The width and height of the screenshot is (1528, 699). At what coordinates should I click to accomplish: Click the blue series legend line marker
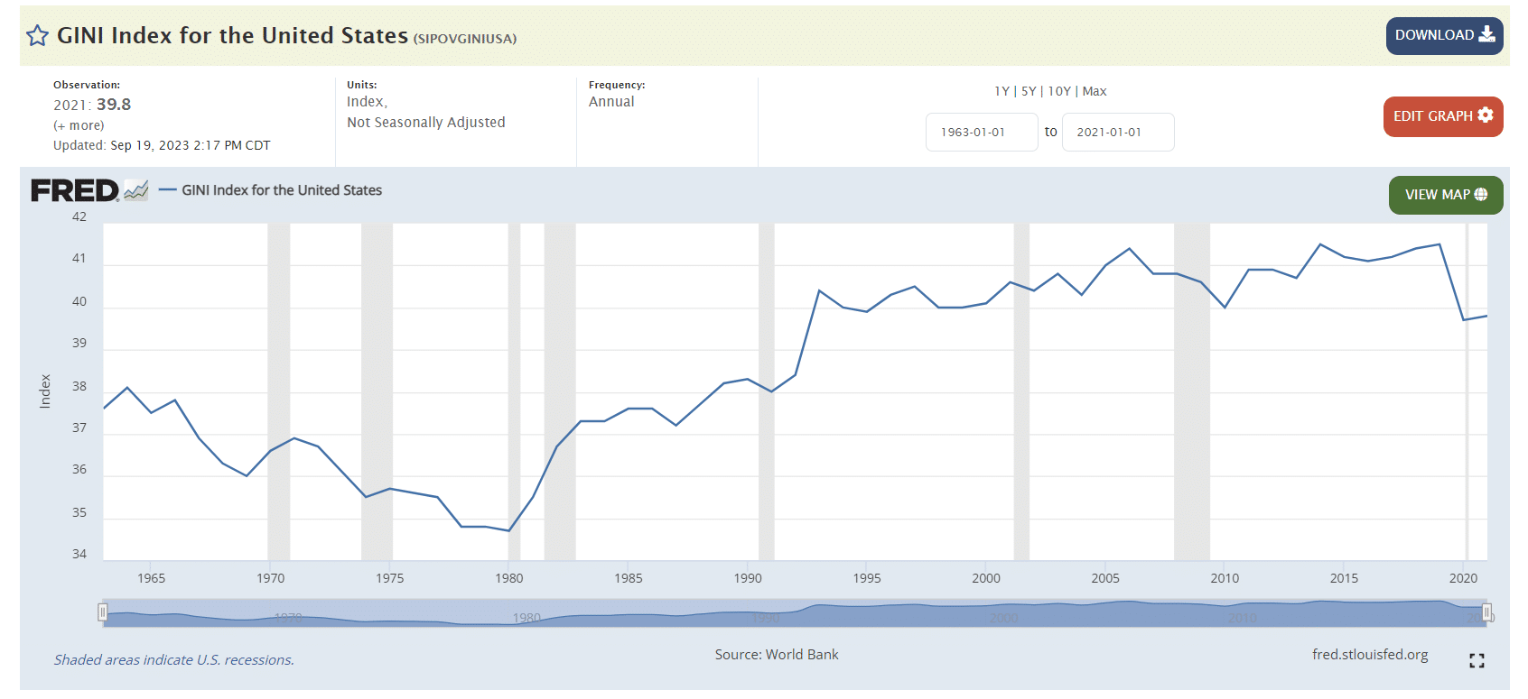167,190
